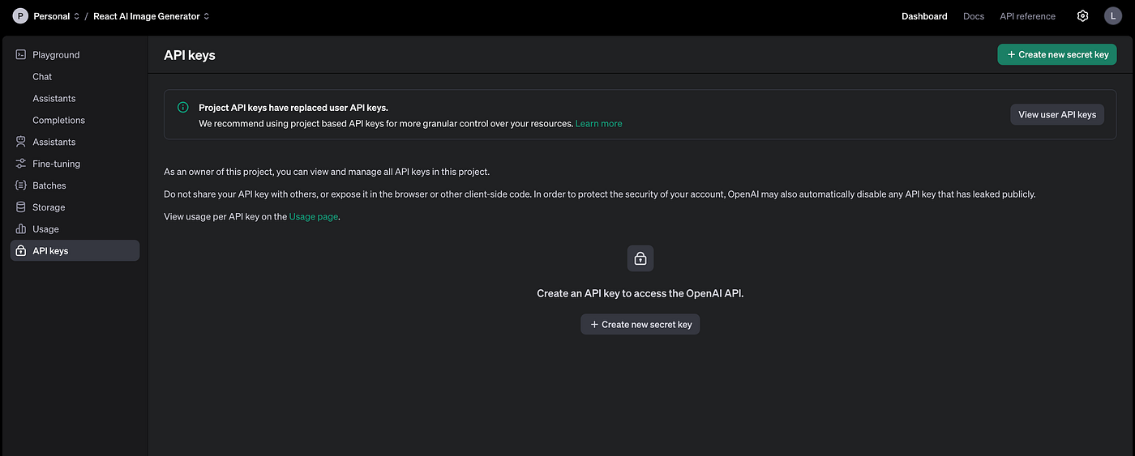Open settings via the gear icon

pyautogui.click(x=1082, y=16)
